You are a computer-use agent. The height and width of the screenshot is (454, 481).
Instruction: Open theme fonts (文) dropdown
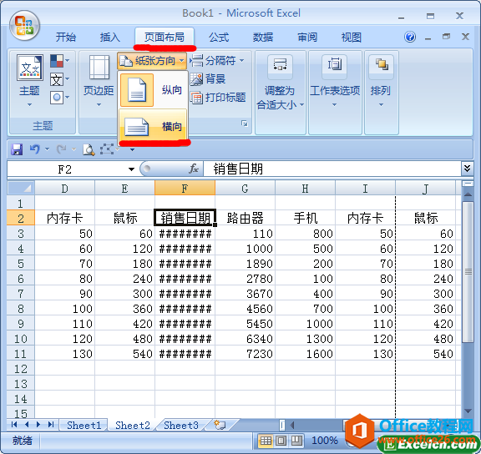(x=59, y=79)
